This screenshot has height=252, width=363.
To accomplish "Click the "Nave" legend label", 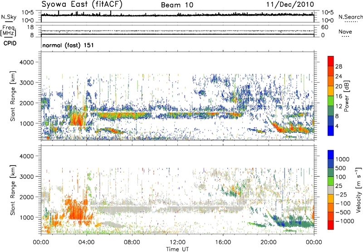I will [x=345, y=31].
